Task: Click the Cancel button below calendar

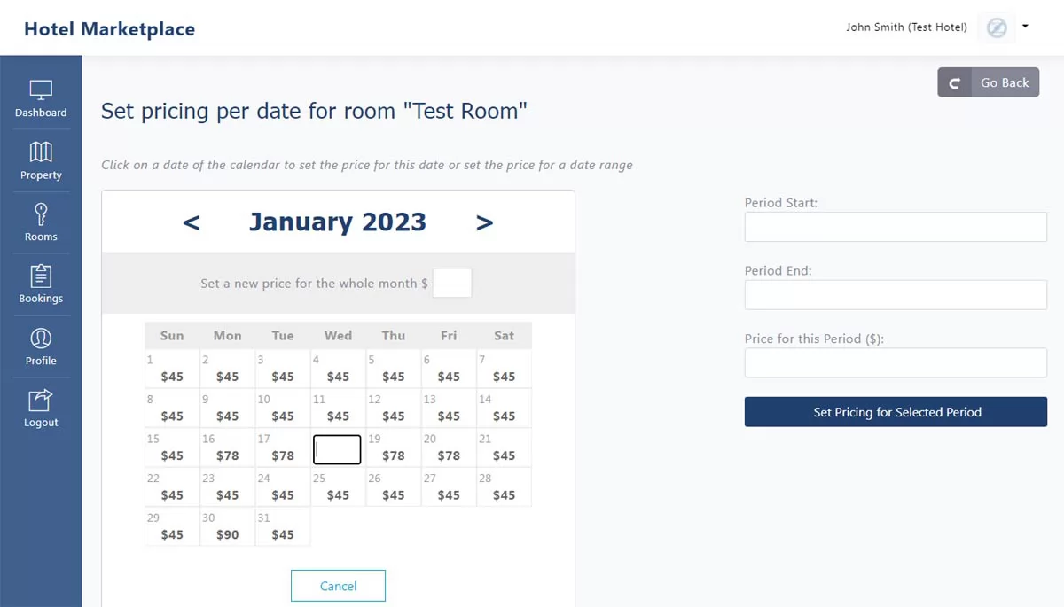Action: 338,586
